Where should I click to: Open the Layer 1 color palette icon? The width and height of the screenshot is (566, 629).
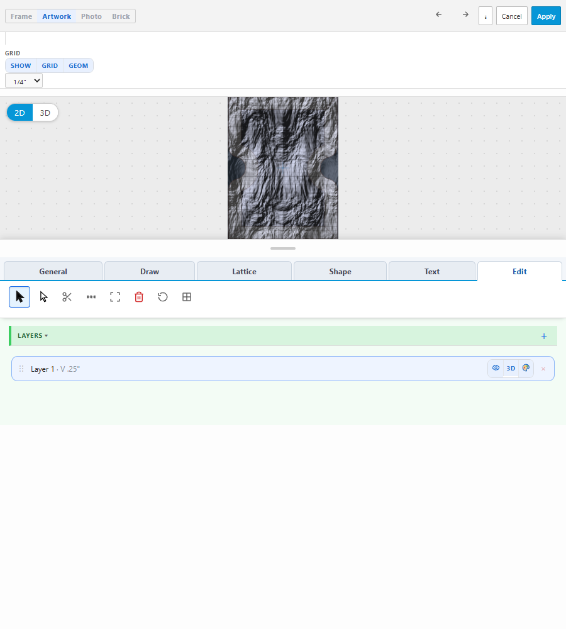click(526, 368)
